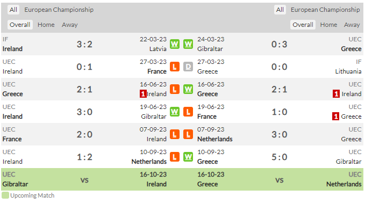Click the grey D badge for Greece vs Lithuania
Screen dimensions: 365x211
pos(188,67)
